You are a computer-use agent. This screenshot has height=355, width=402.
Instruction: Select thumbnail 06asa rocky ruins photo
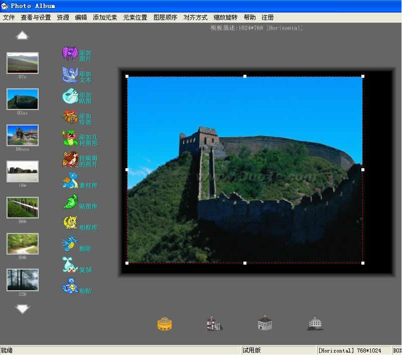point(23,135)
